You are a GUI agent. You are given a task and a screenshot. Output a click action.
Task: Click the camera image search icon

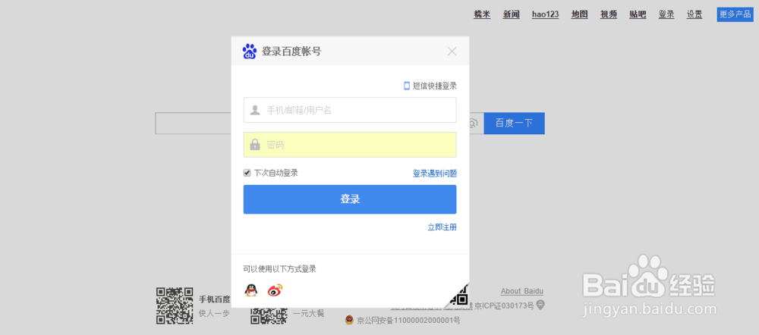click(473, 124)
